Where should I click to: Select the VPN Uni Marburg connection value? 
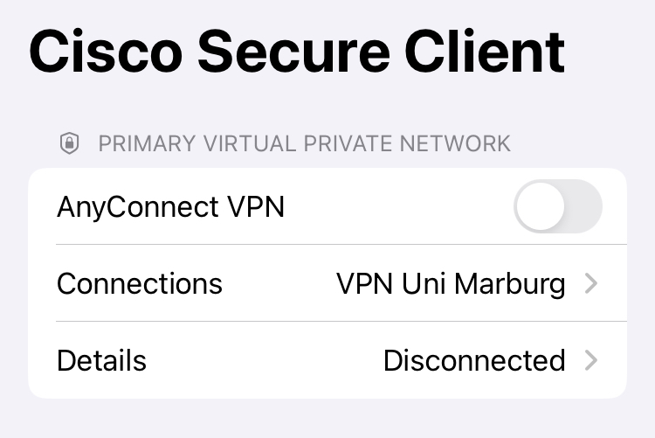tap(451, 284)
